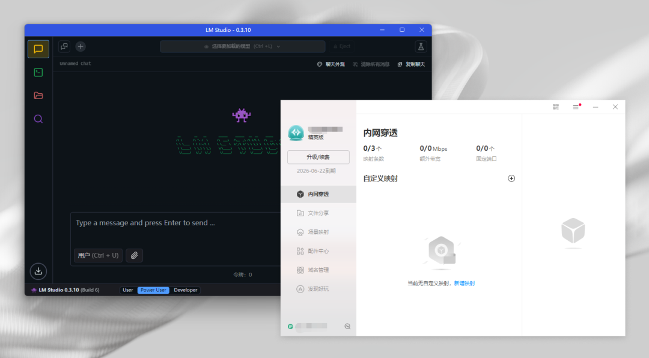Click the 新增映射 link
Viewport: 649px width, 358px height.
(x=465, y=284)
